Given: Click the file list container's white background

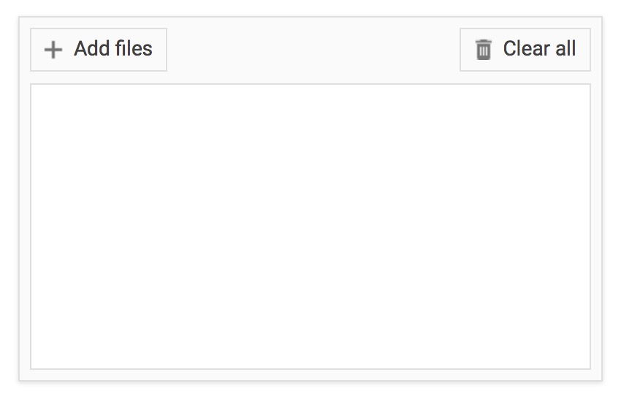Looking at the screenshot, I should [310, 227].
